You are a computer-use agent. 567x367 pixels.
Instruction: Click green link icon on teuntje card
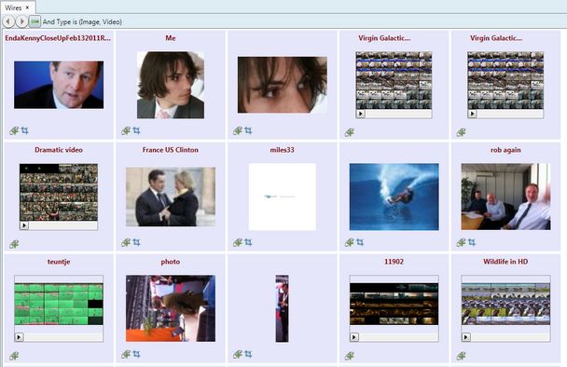pyautogui.click(x=14, y=356)
